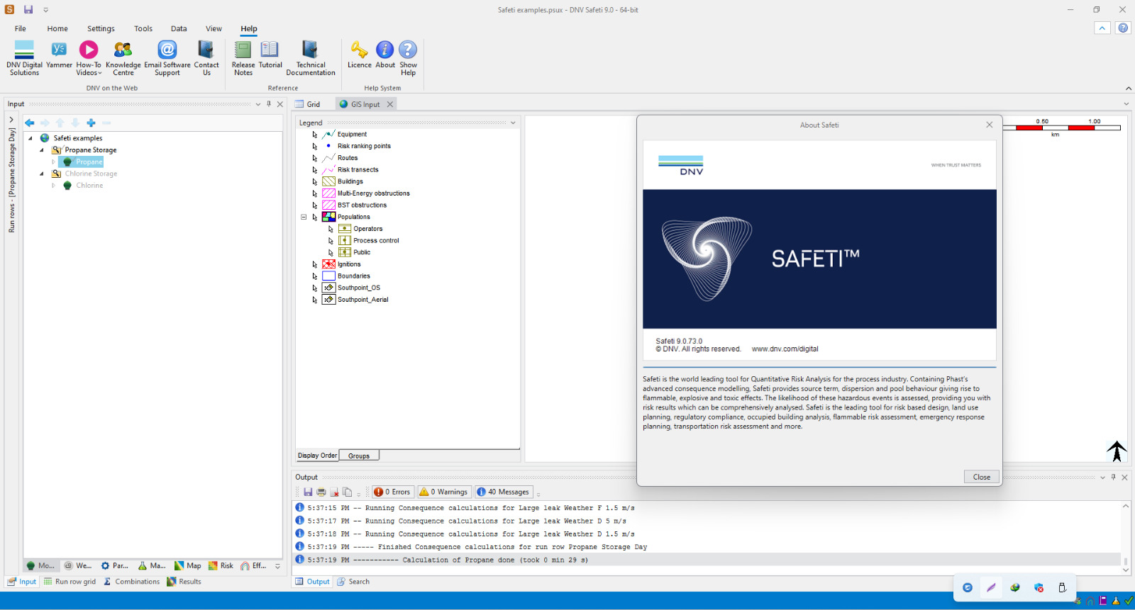Clear the output log with the red-x icon
This screenshot has width=1135, height=610.
pyautogui.click(x=334, y=492)
